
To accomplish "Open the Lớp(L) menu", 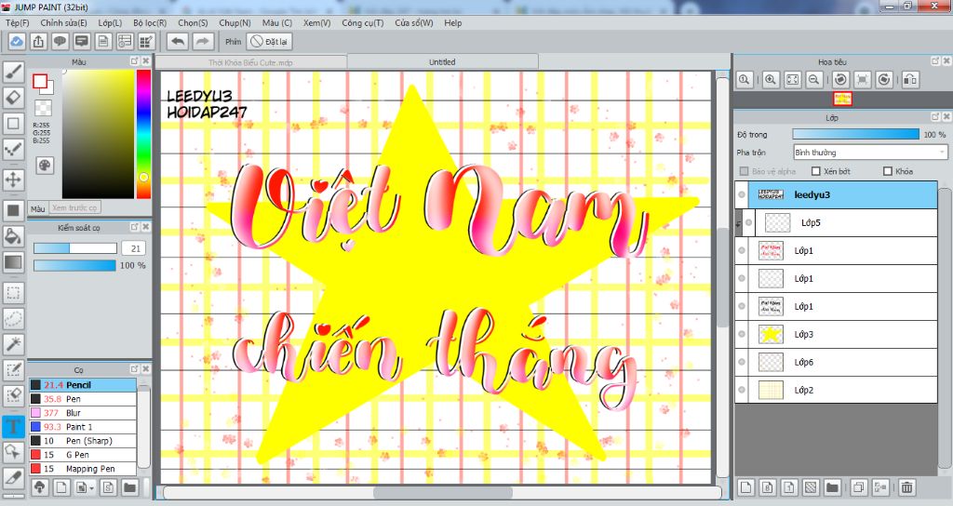I will 110,22.
